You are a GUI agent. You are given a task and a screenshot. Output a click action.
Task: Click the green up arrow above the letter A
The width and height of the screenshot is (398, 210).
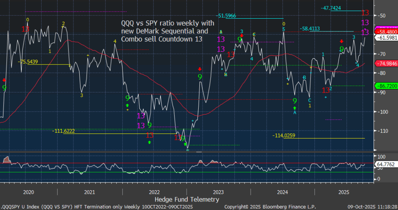click(295, 108)
